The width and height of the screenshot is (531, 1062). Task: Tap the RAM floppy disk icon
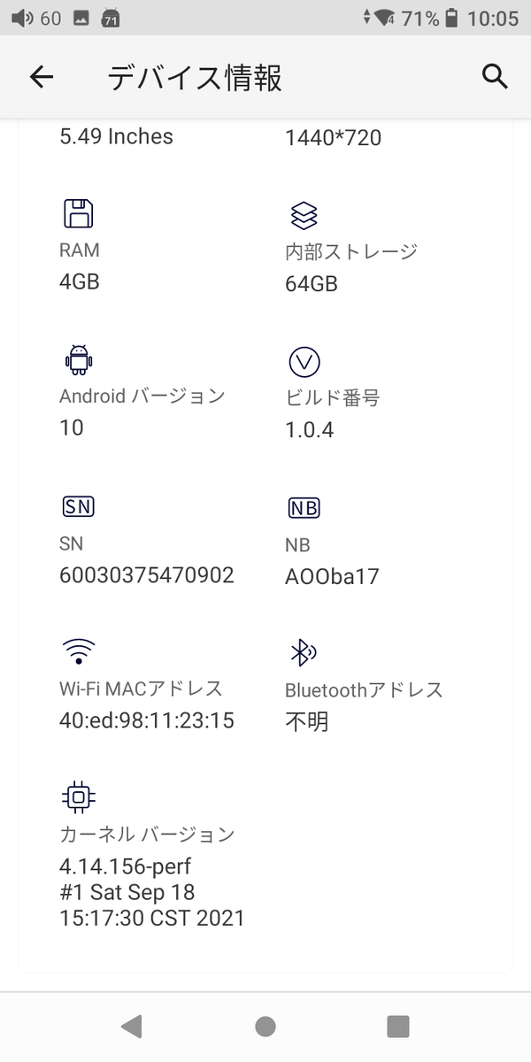pyautogui.click(x=78, y=212)
